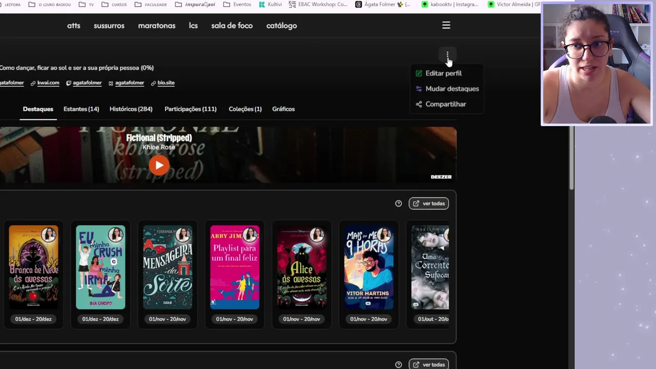Open lcs in the top navigation
The image size is (656, 369).
tap(193, 26)
